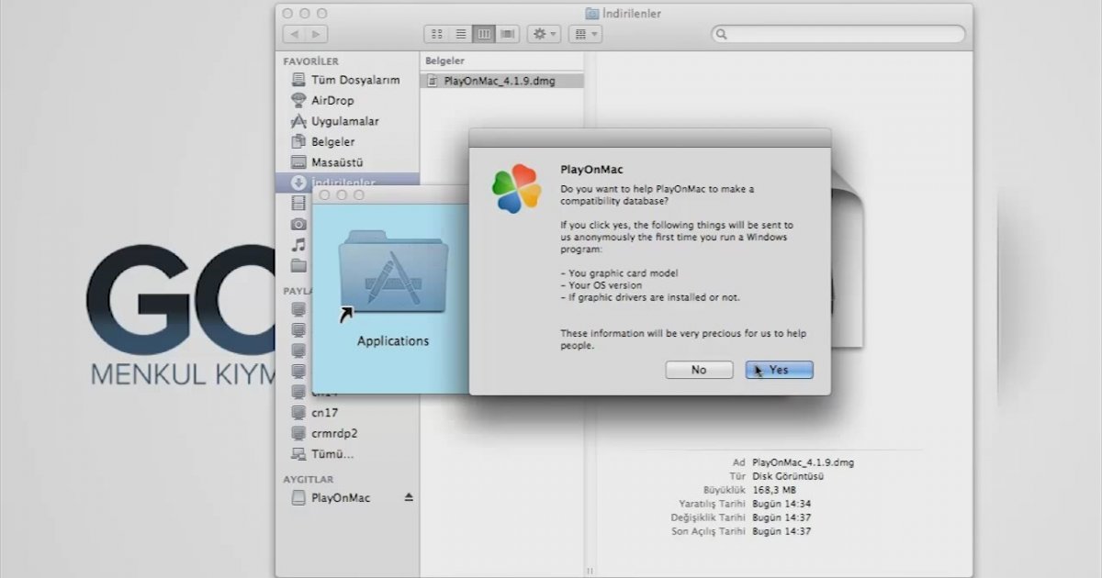The image size is (1102, 578).
Task: Select Finder column view
Action: tap(484, 34)
